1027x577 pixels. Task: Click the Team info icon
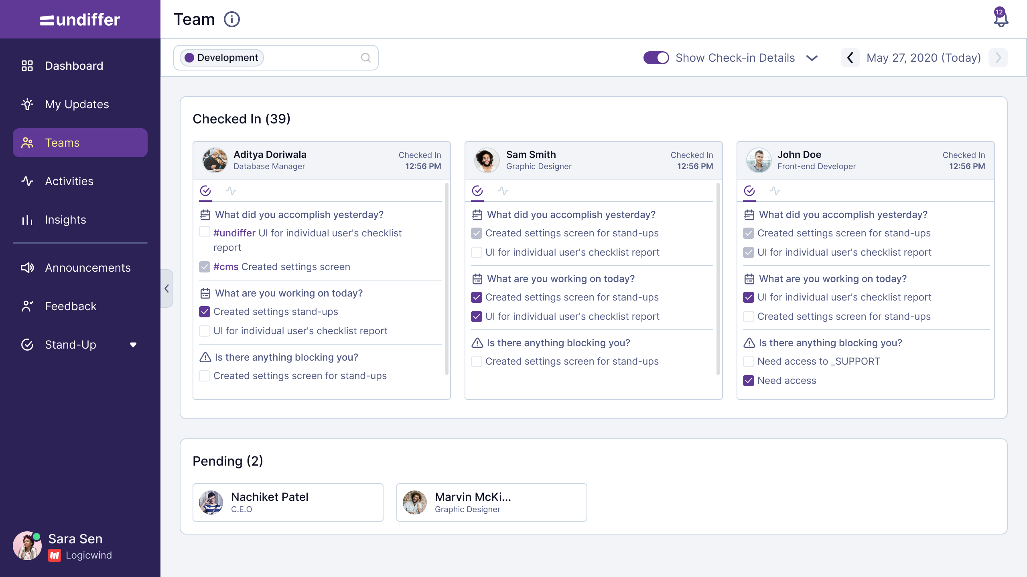pyautogui.click(x=231, y=19)
